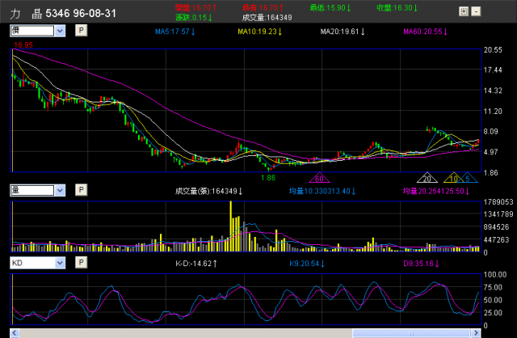
Task: Click the 開盤:16.70 opening price label
Action: (x=195, y=7)
